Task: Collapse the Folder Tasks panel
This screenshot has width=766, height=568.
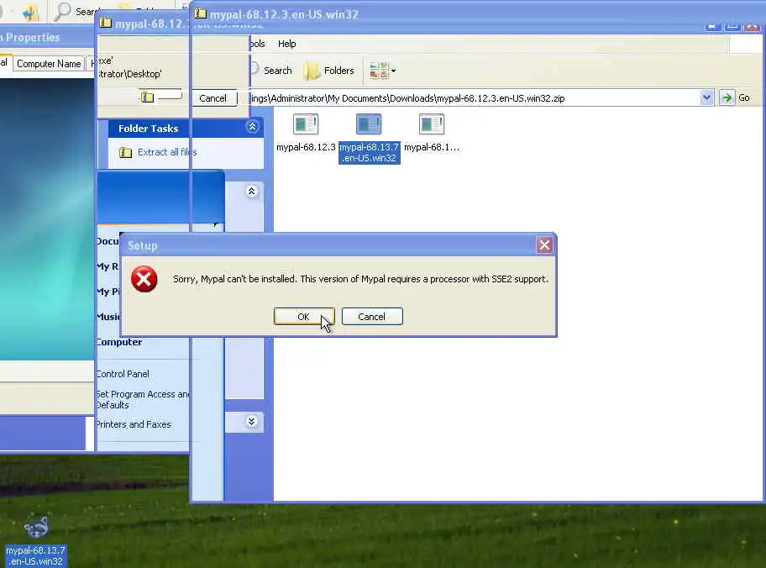Action: 252,127
